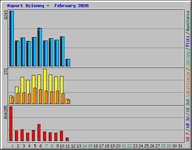The height and width of the screenshot is (150, 192).
Task: Click the tallest cyan hits bar for day 1
Action: (x=12, y=39)
